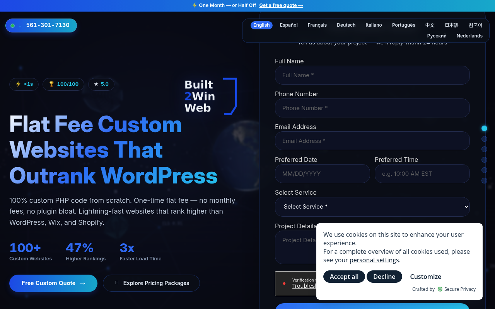Open the personal settings link
495x309 pixels.
[374, 260]
